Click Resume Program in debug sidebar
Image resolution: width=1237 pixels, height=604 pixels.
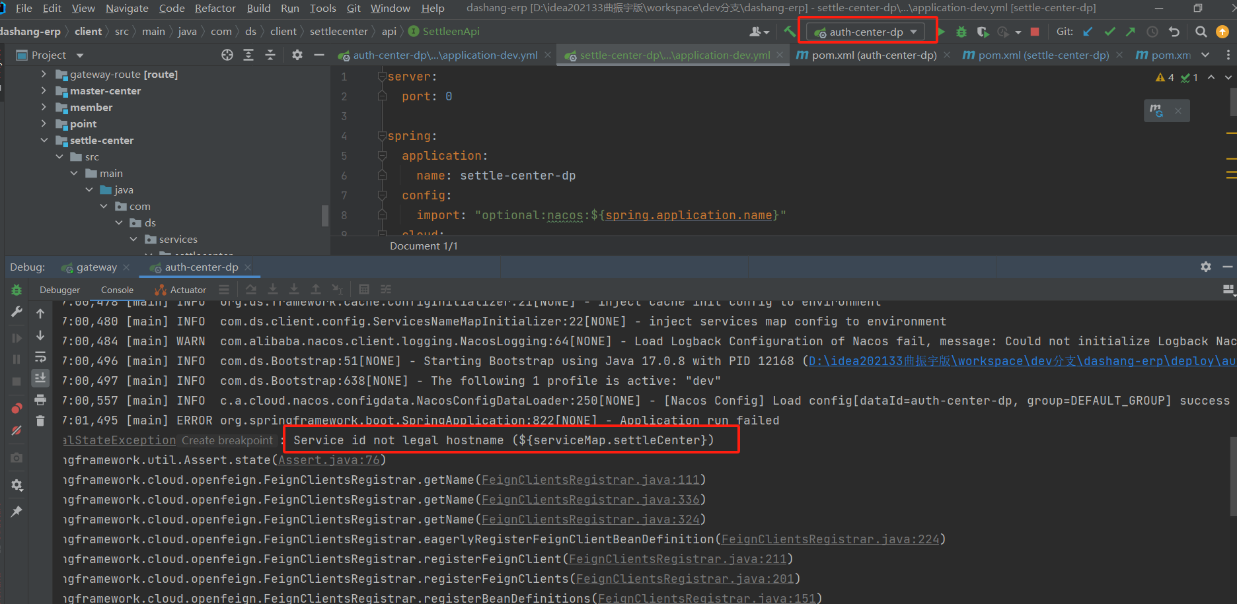[x=17, y=338]
